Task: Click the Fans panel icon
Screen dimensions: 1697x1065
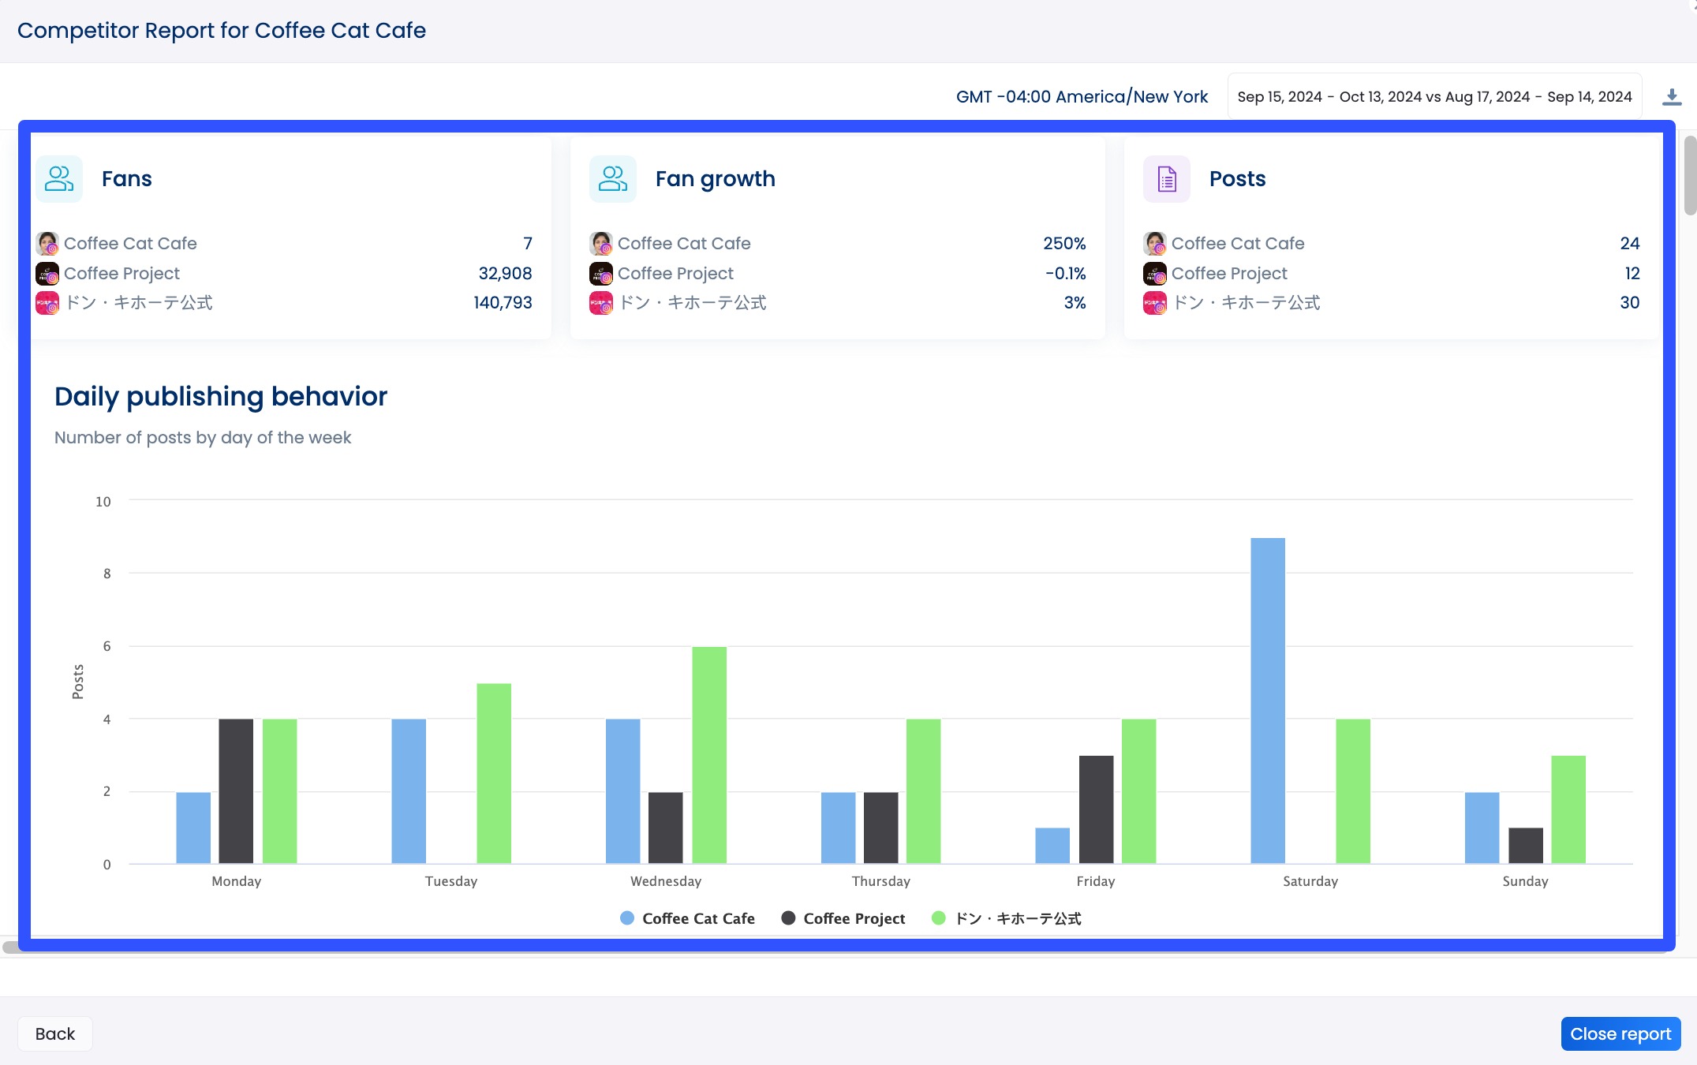Action: (58, 179)
